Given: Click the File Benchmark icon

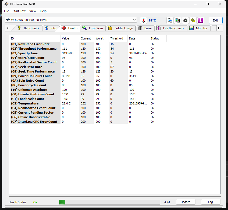Looking at the screenshot, I should click(x=158, y=28).
